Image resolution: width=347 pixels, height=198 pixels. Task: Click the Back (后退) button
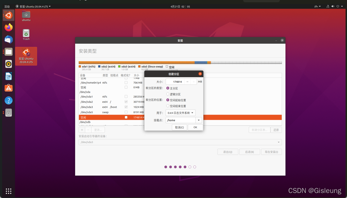pyautogui.click(x=249, y=152)
